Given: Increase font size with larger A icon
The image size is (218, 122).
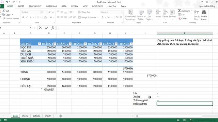Looking at the screenshot, I should coord(49,12).
